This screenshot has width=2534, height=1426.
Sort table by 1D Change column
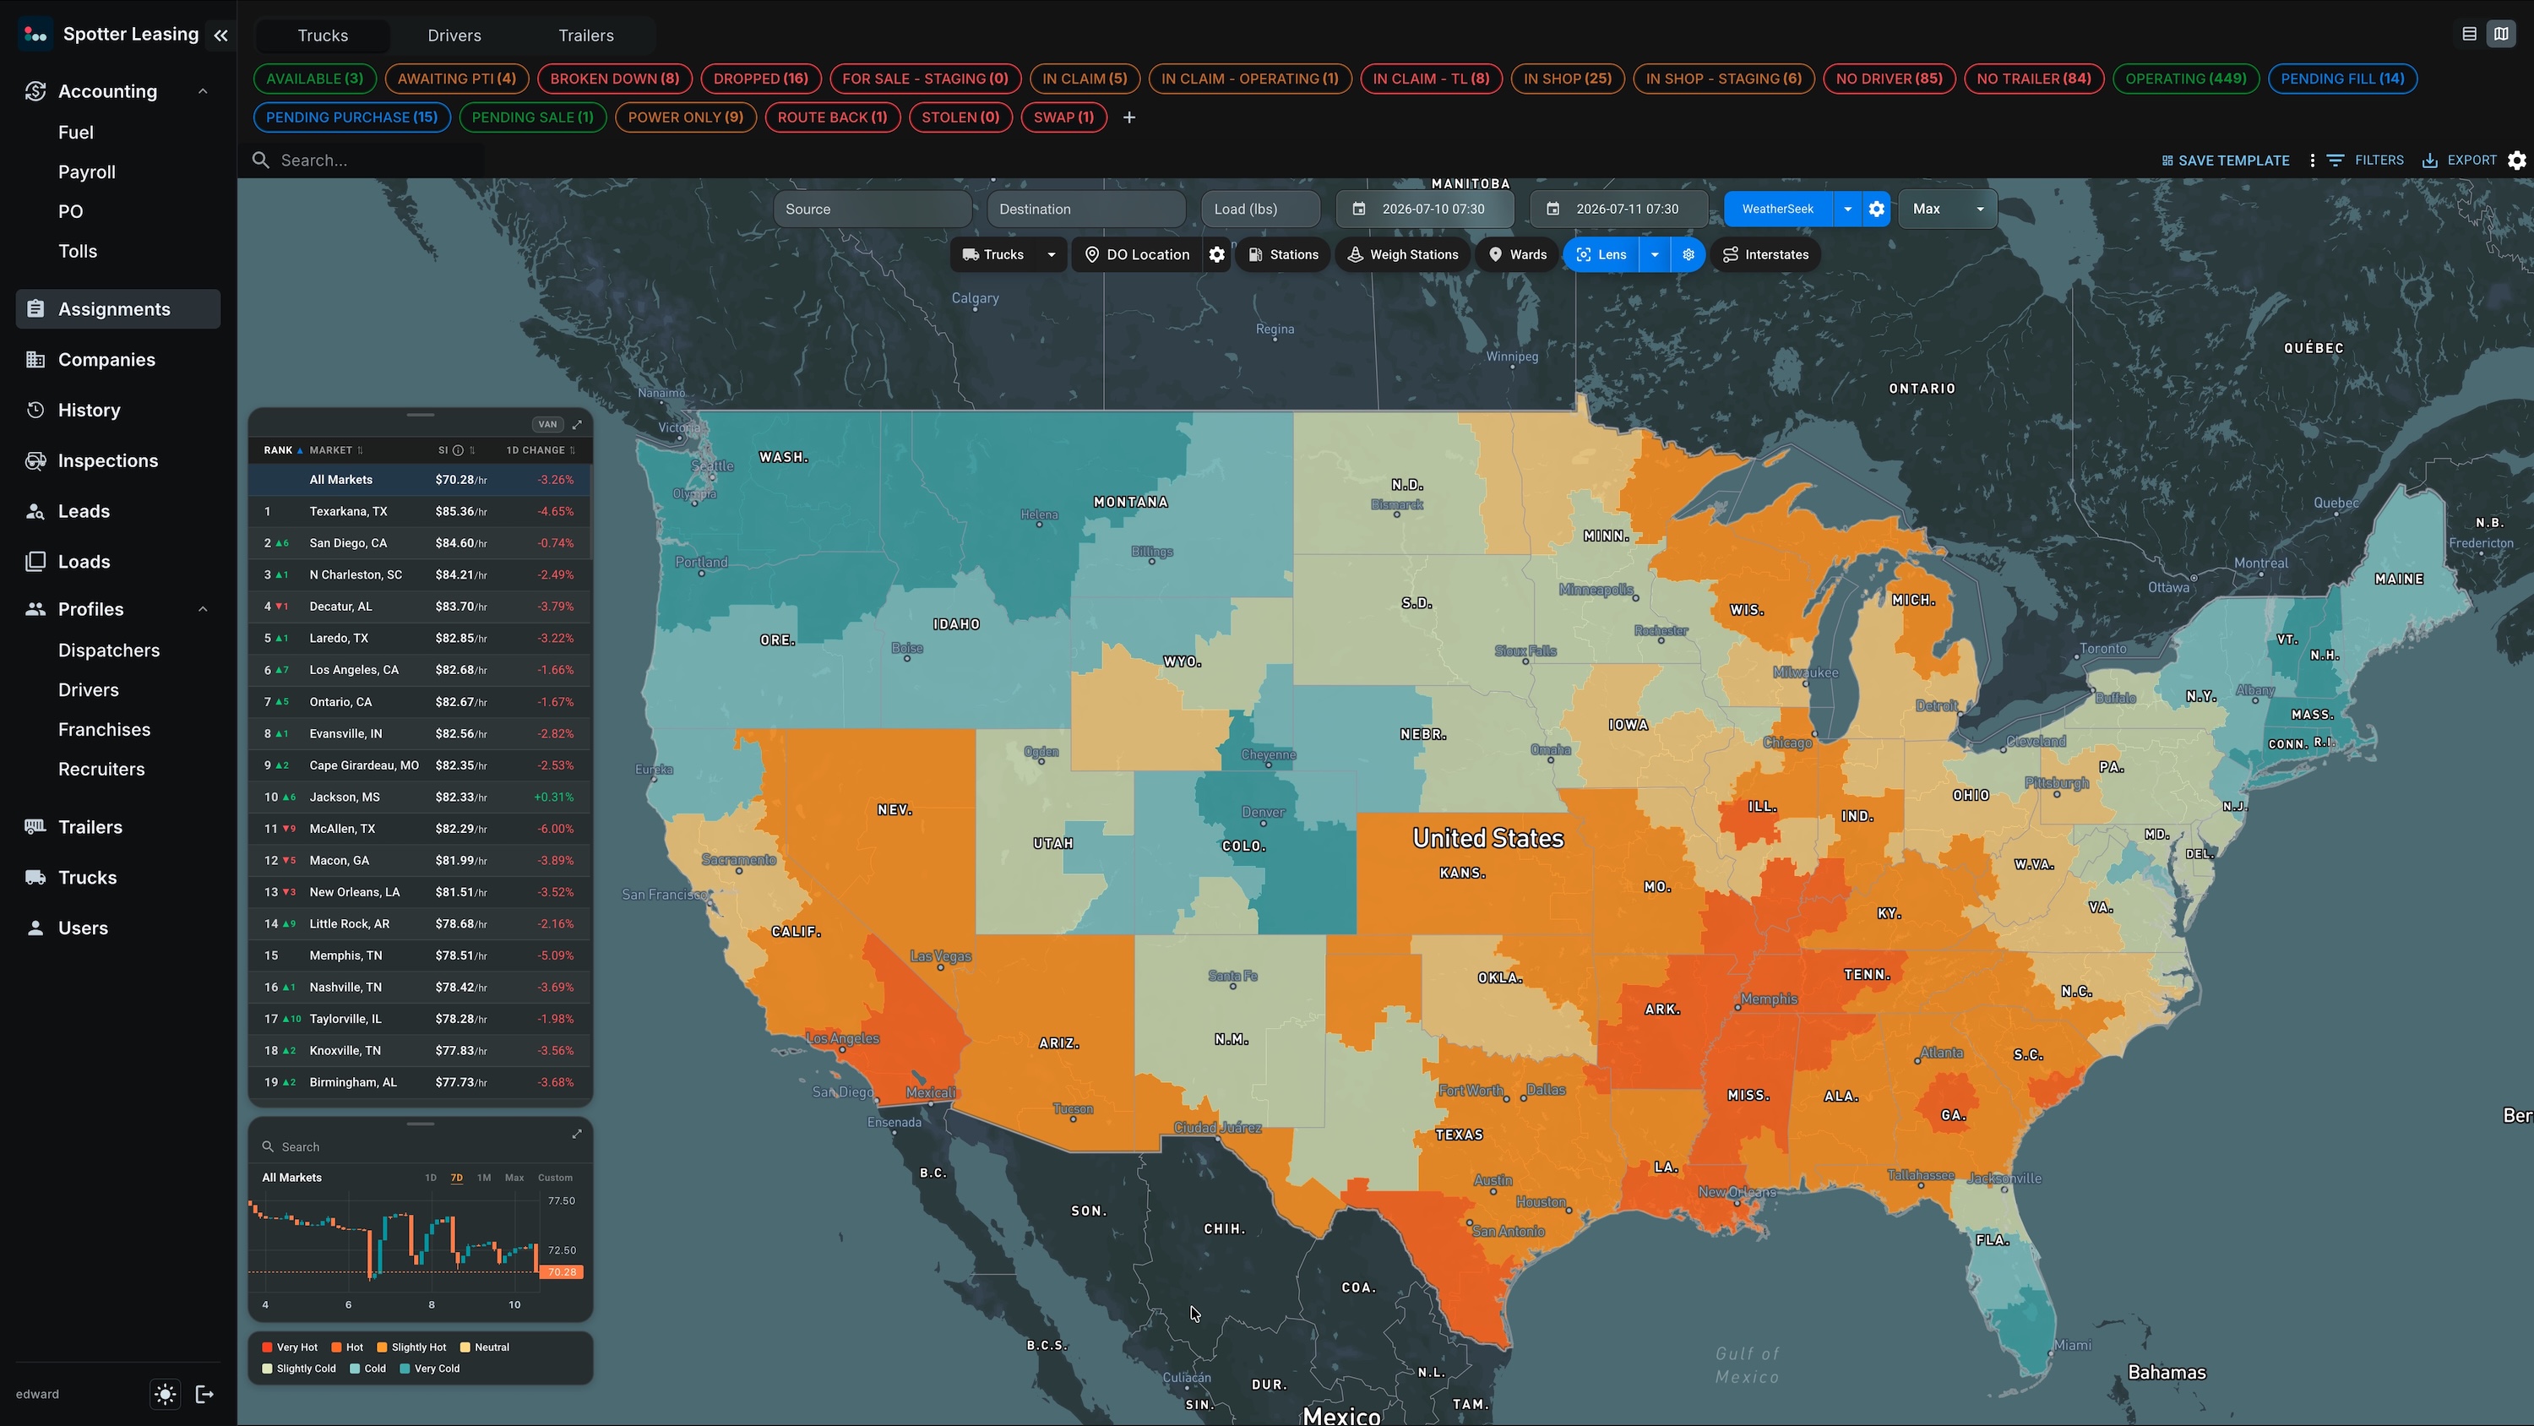tap(540, 451)
